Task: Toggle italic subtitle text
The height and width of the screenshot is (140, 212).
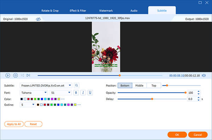Action: tap(83, 93)
